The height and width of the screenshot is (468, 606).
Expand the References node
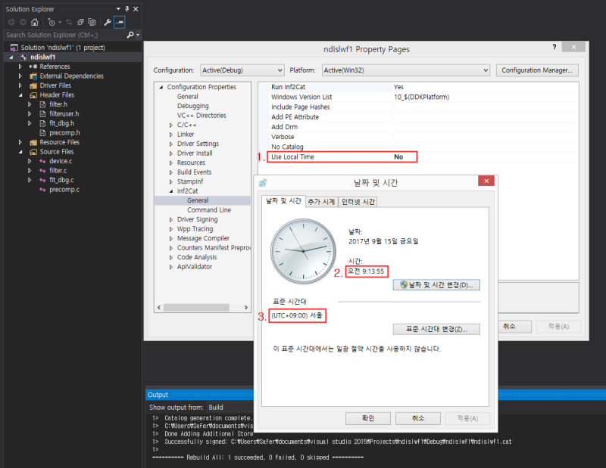tap(20, 67)
